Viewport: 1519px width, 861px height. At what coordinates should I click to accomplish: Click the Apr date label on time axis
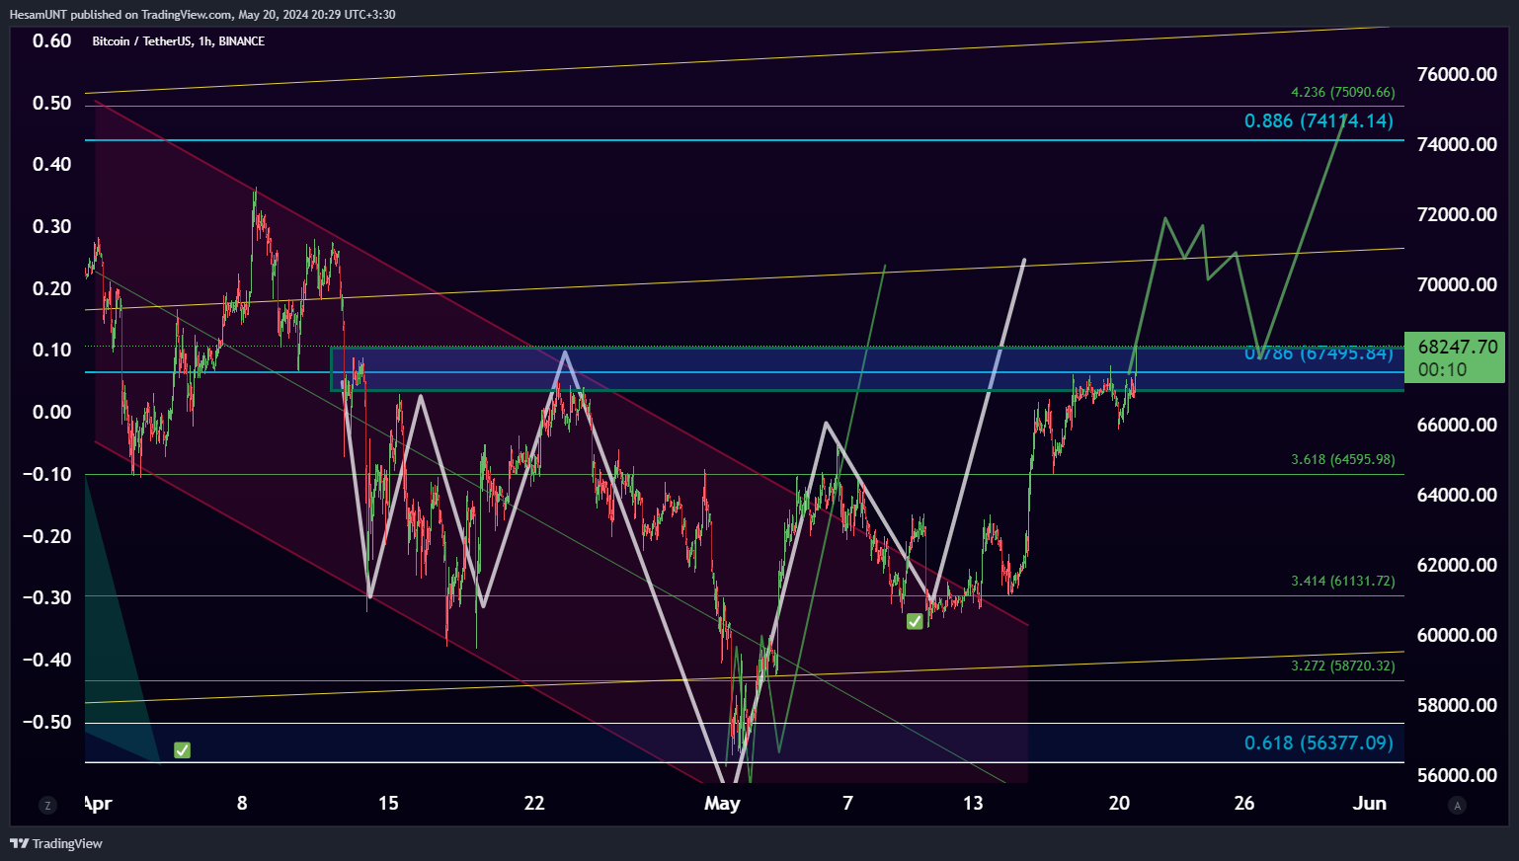[98, 803]
